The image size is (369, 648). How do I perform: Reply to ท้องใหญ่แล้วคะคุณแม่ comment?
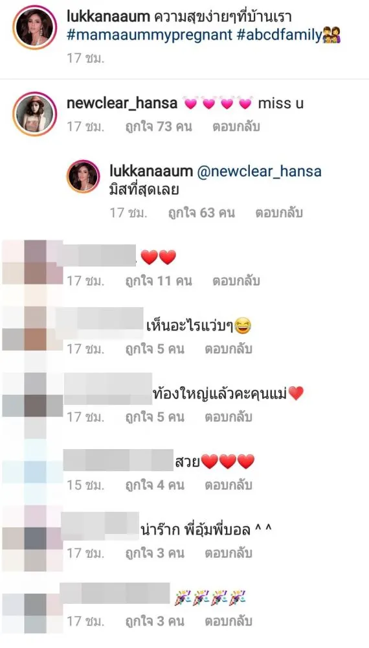click(x=229, y=417)
